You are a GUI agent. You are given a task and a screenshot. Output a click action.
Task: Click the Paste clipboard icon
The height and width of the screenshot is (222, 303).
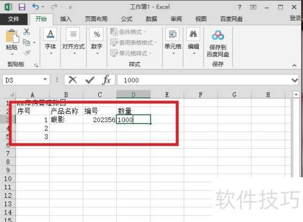coord(13,36)
